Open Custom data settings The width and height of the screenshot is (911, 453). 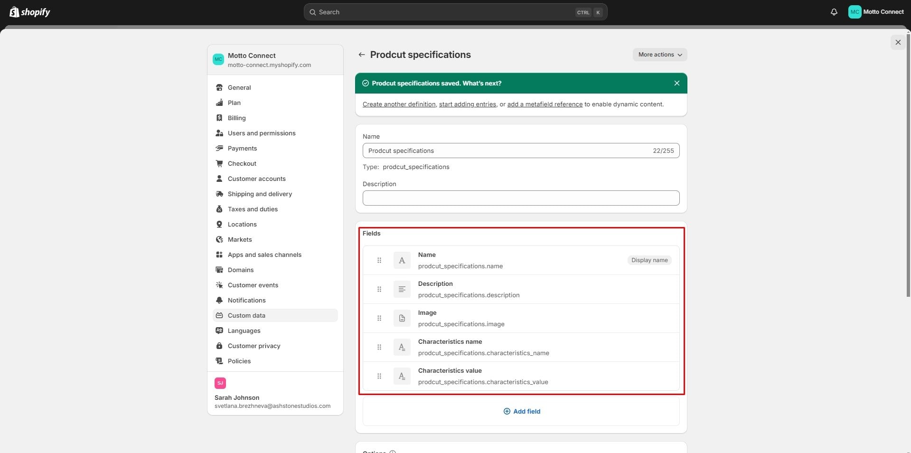coord(246,315)
